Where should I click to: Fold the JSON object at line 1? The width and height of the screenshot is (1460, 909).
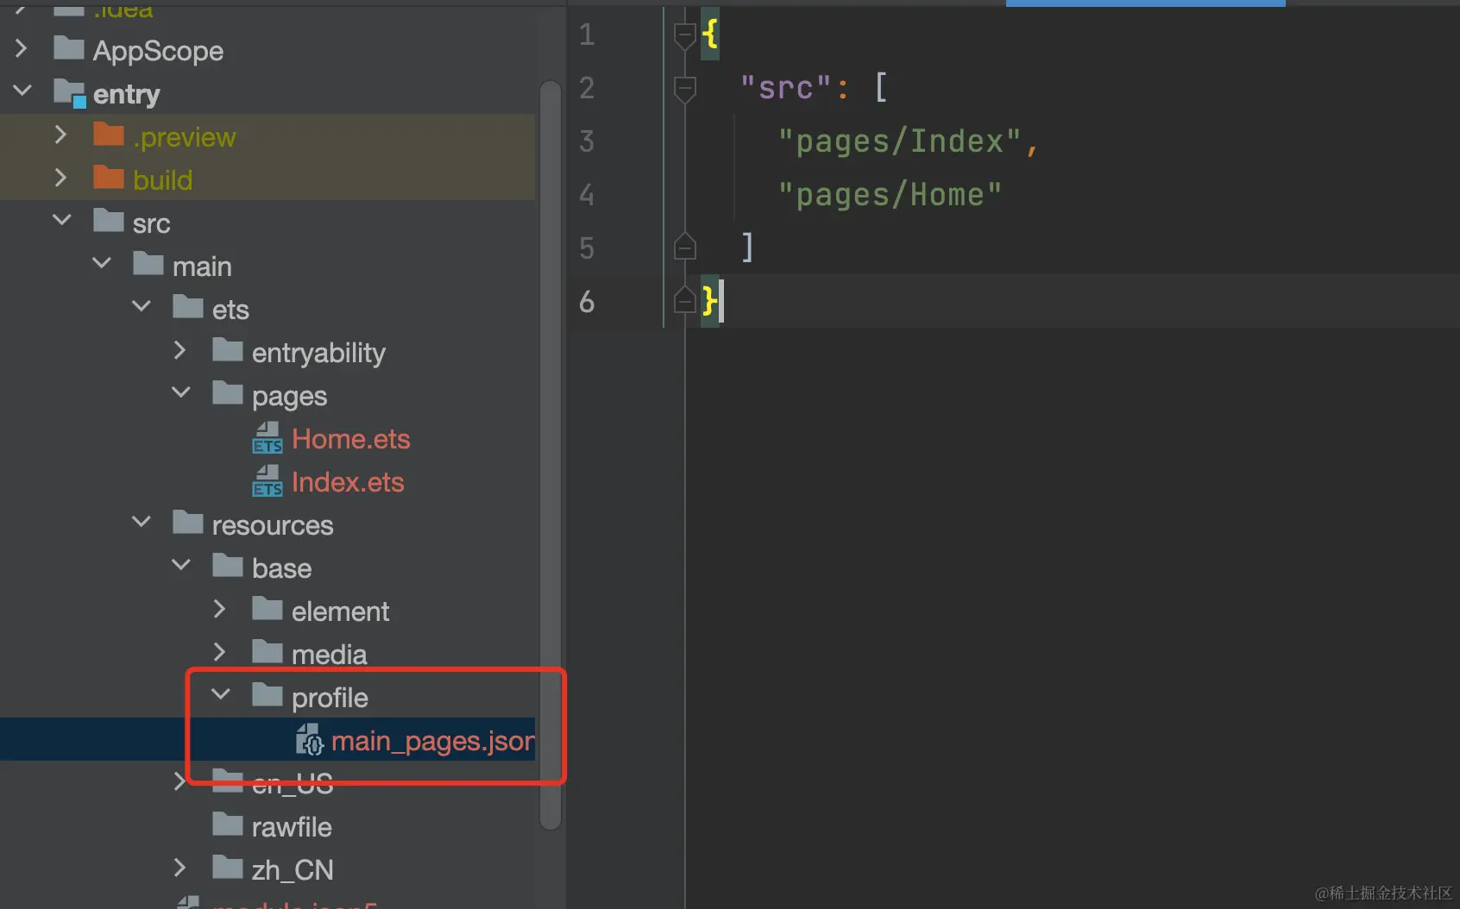click(x=684, y=35)
